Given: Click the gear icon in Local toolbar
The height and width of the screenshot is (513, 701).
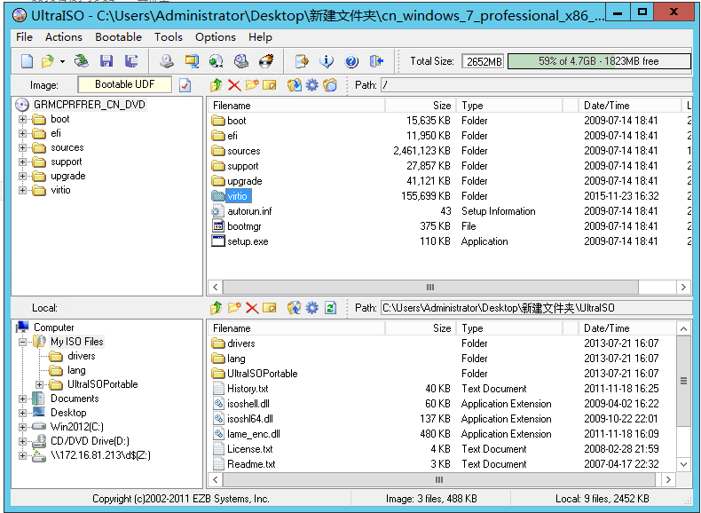Looking at the screenshot, I should pyautogui.click(x=312, y=308).
